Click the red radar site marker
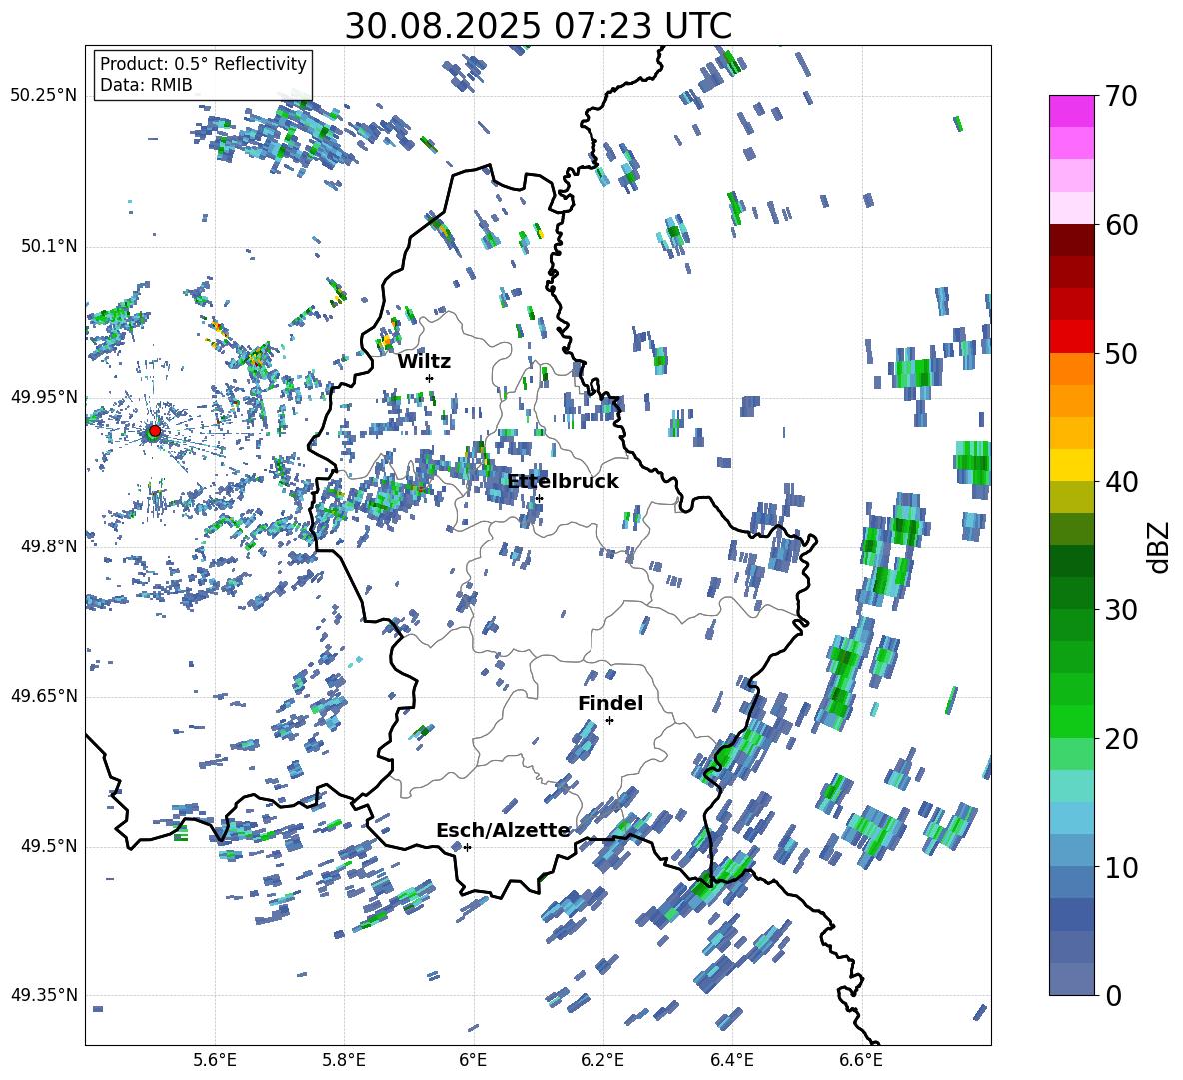This screenshot has width=1183, height=1080. pyautogui.click(x=154, y=431)
